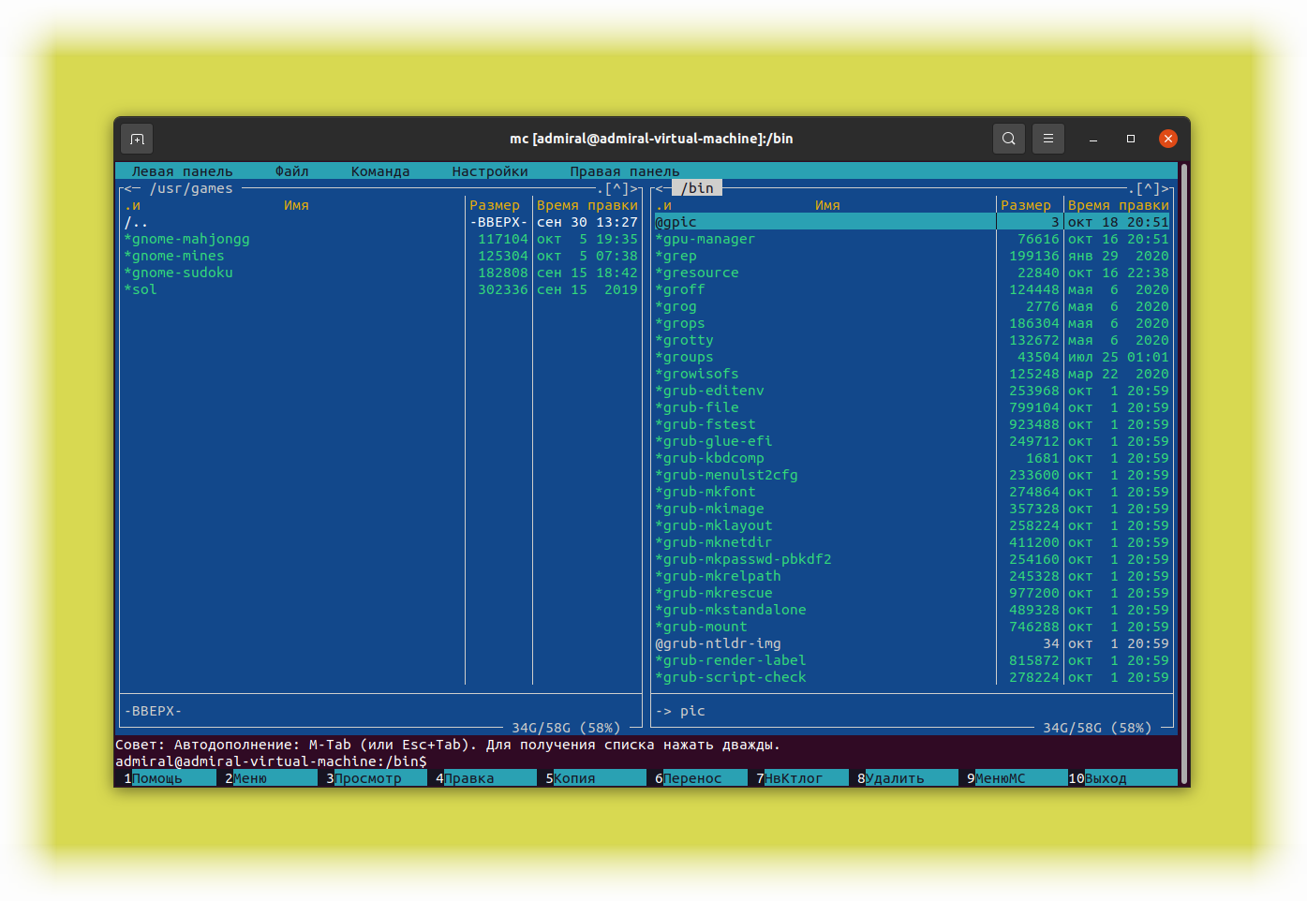Open the terminal search icon
The image size is (1307, 901).
point(1008,139)
